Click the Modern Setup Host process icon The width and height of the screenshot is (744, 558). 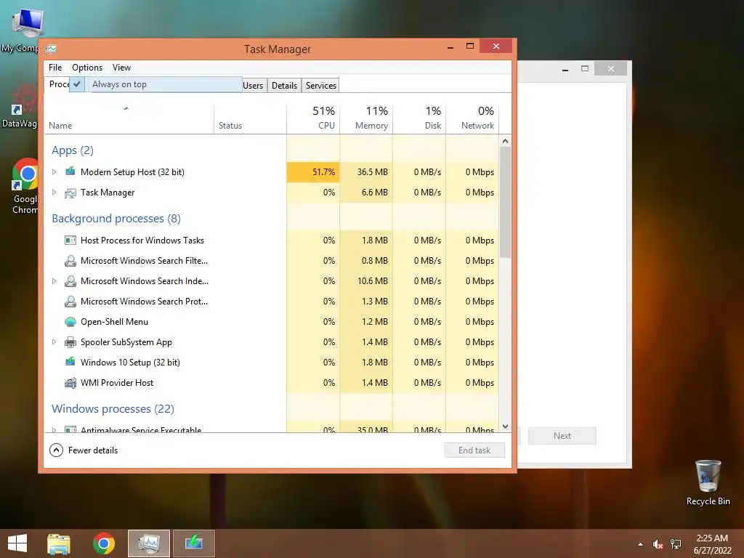(x=70, y=171)
